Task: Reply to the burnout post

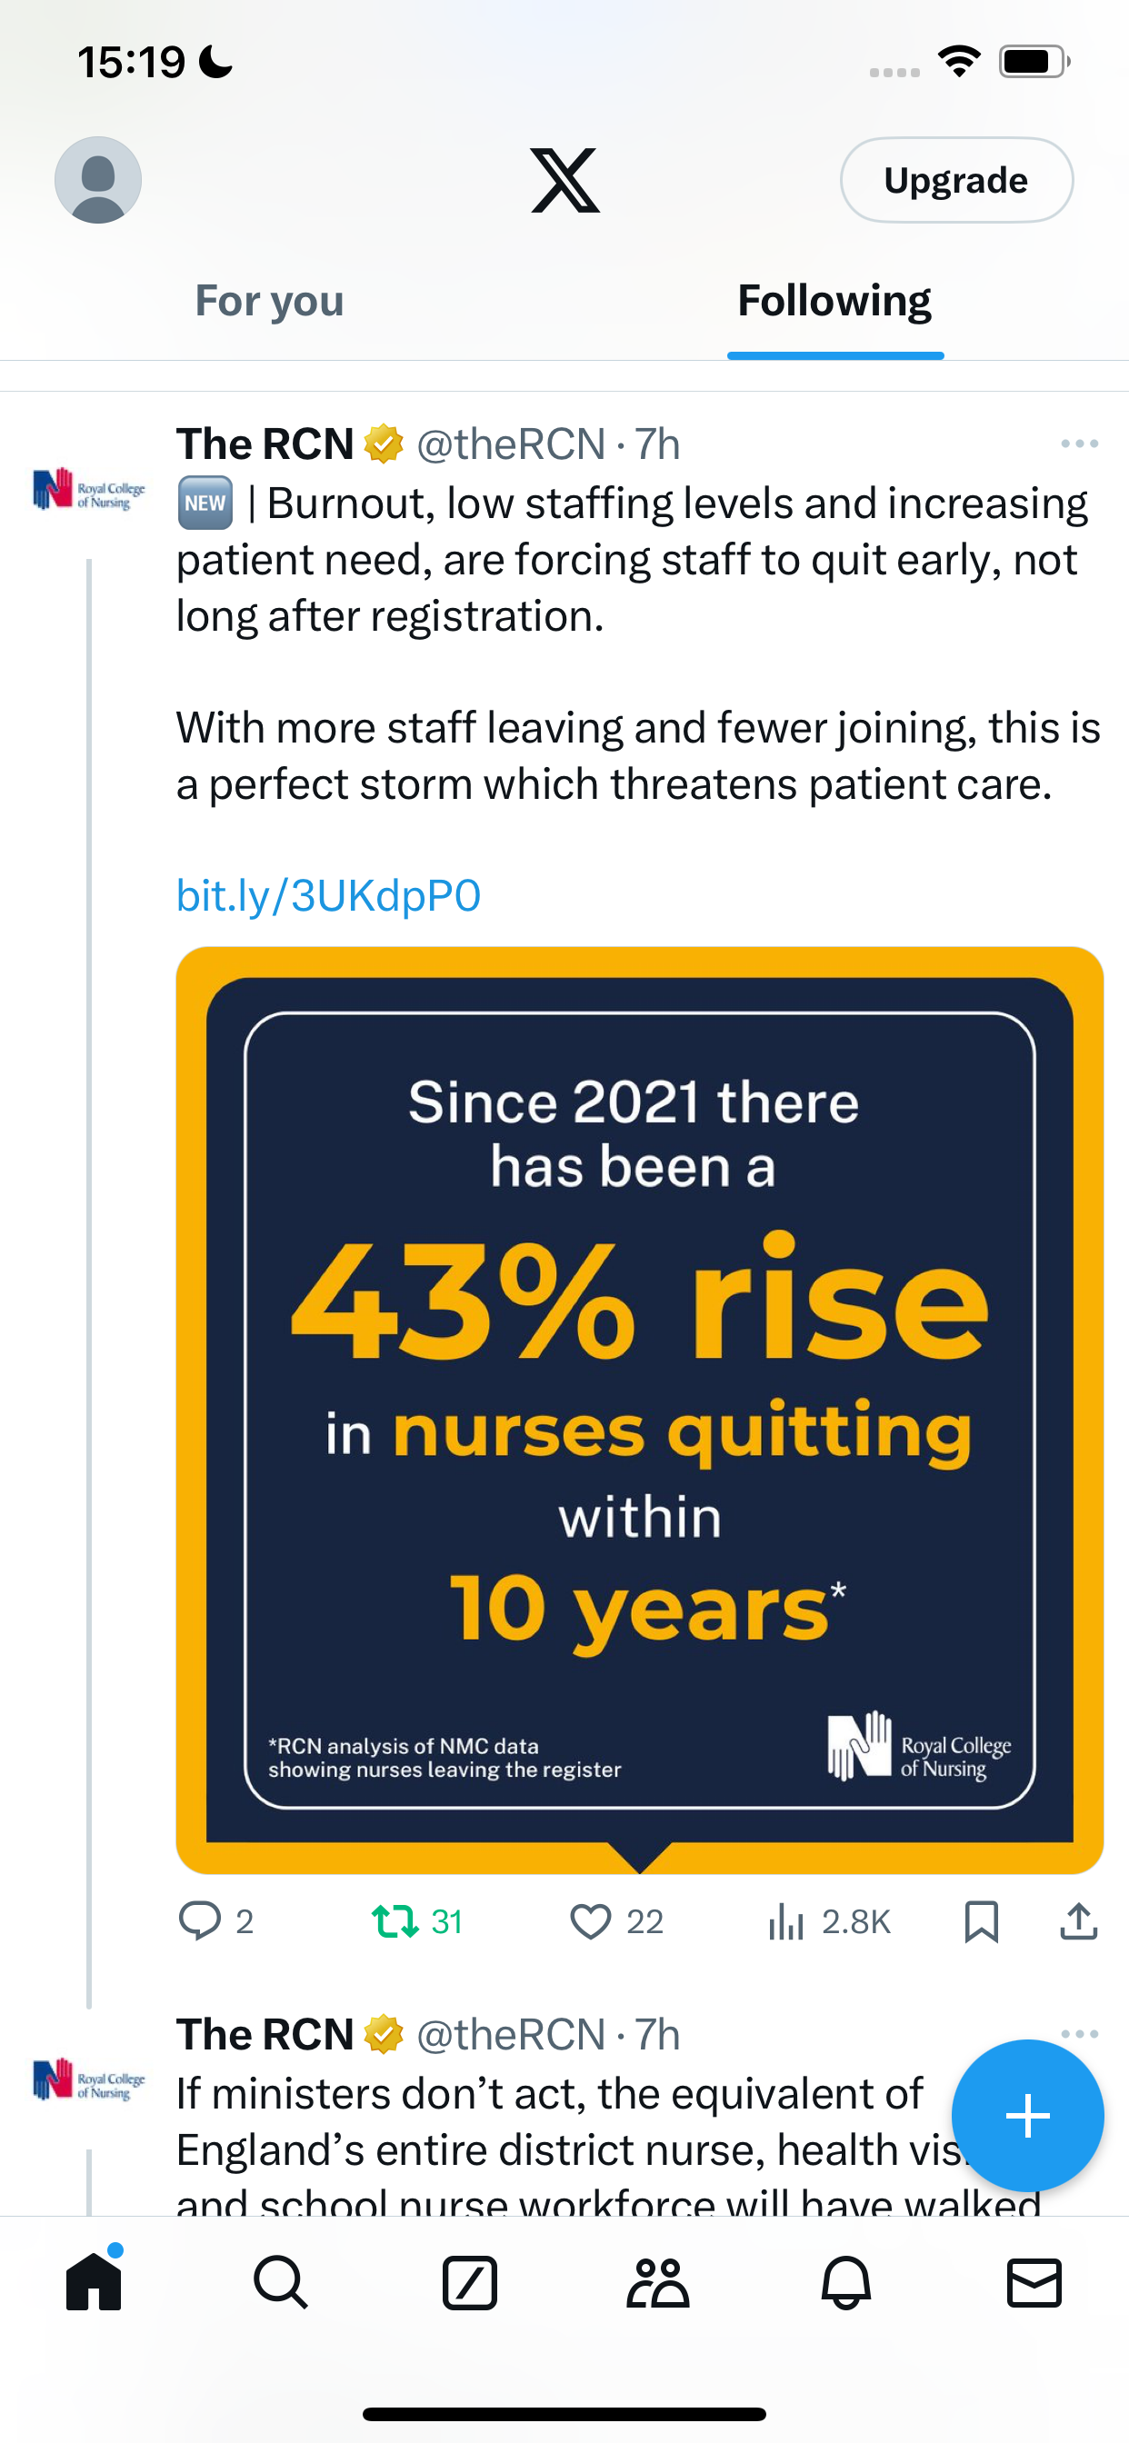Action: click(x=216, y=1921)
